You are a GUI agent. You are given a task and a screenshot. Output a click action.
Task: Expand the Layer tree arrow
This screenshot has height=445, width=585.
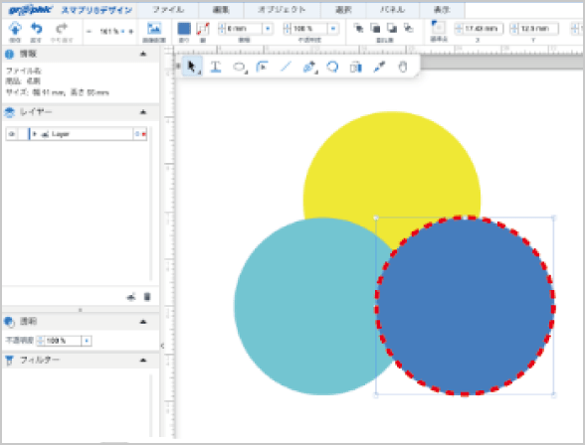click(x=35, y=134)
